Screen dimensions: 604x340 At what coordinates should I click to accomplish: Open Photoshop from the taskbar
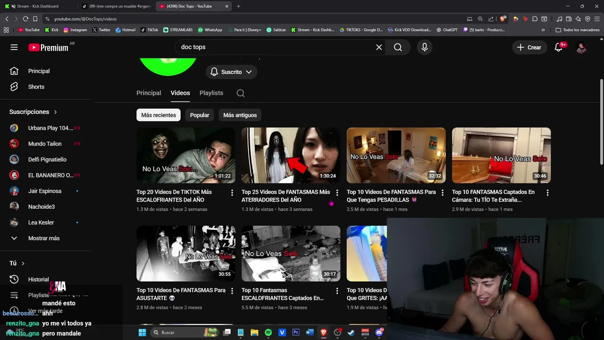coord(296,332)
